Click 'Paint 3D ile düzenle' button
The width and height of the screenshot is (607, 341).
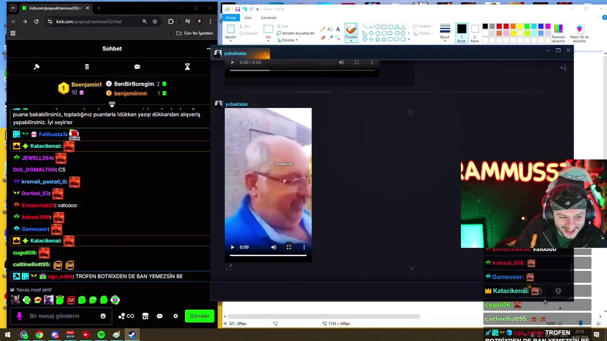coord(579,33)
